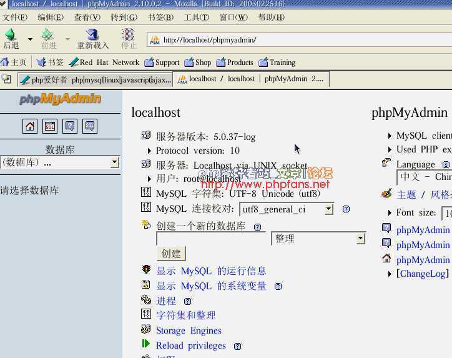Open the Back history dropdown arrow

(x=30, y=39)
